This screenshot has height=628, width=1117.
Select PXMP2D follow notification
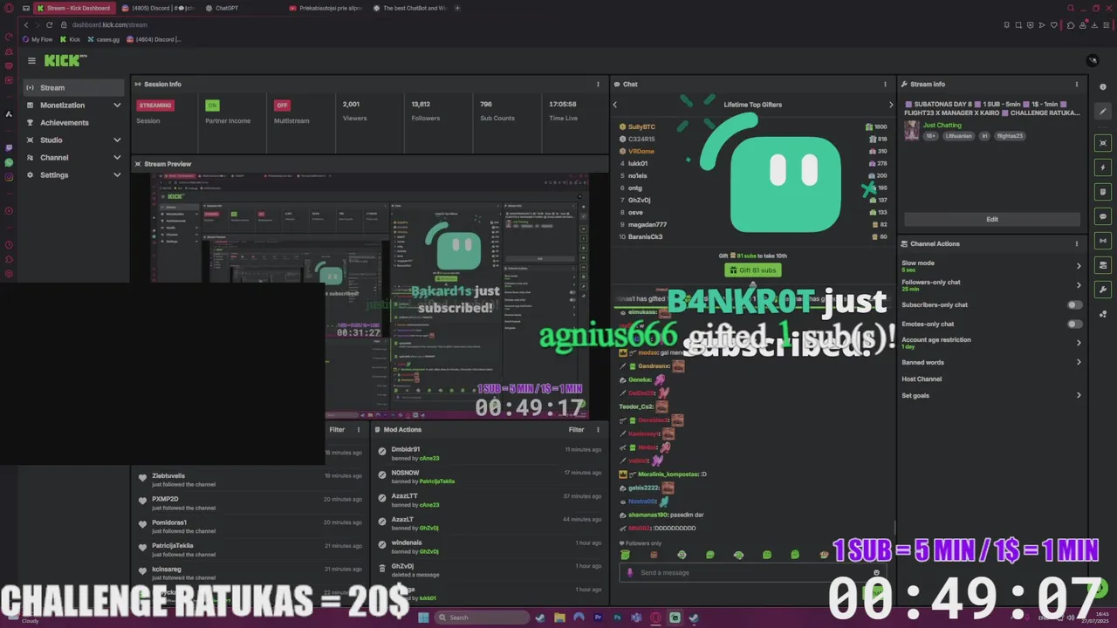click(x=250, y=503)
